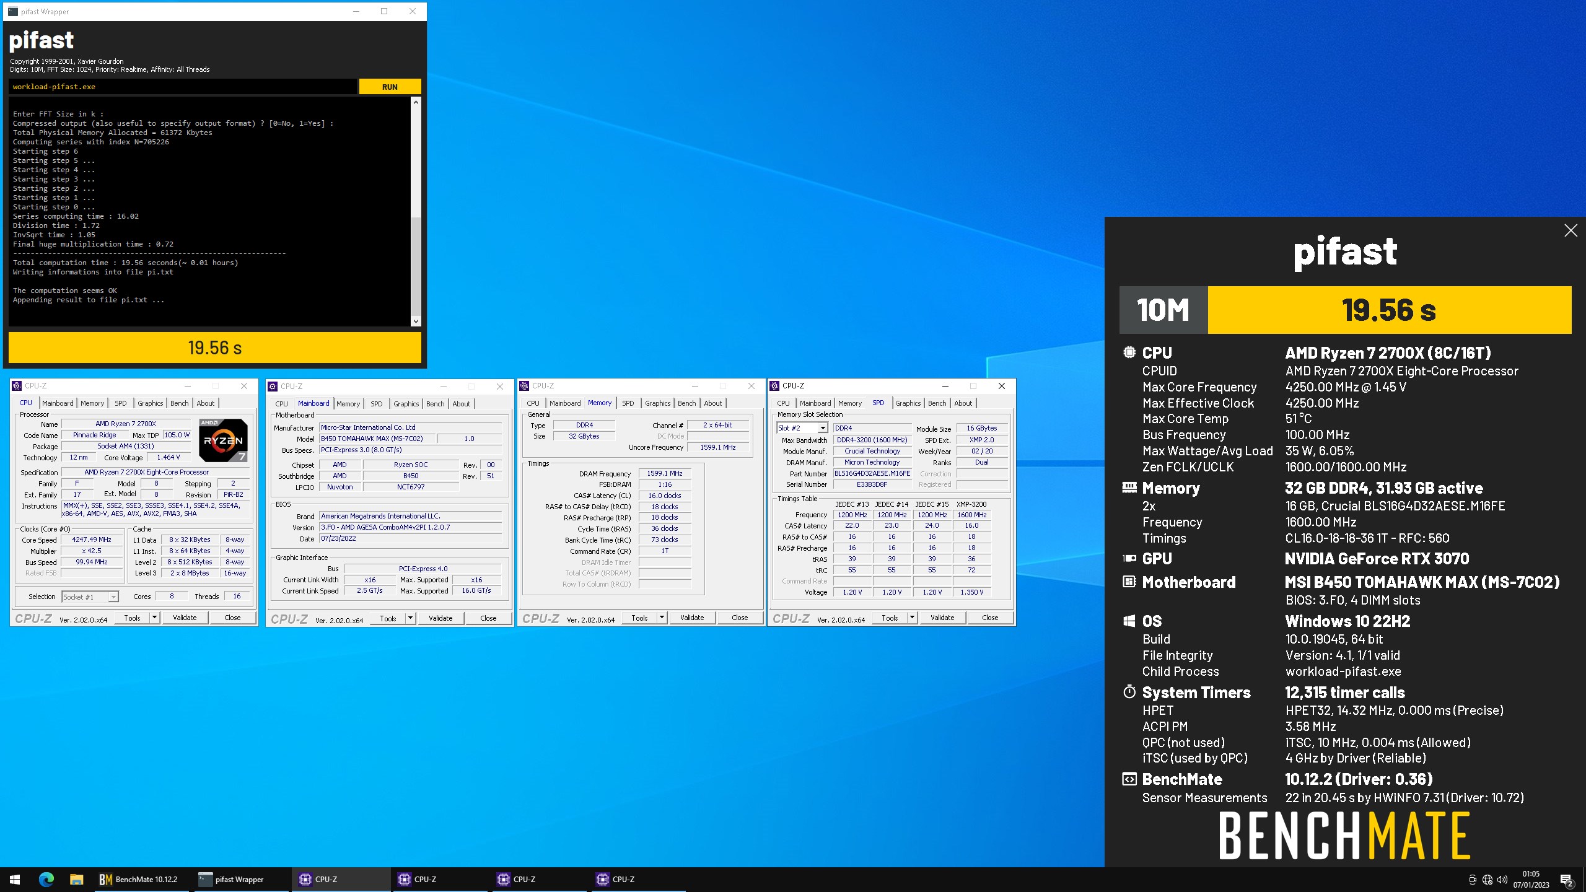Click the BIOS Version field 3.F0
The width and height of the screenshot is (1586, 892).
click(x=411, y=527)
